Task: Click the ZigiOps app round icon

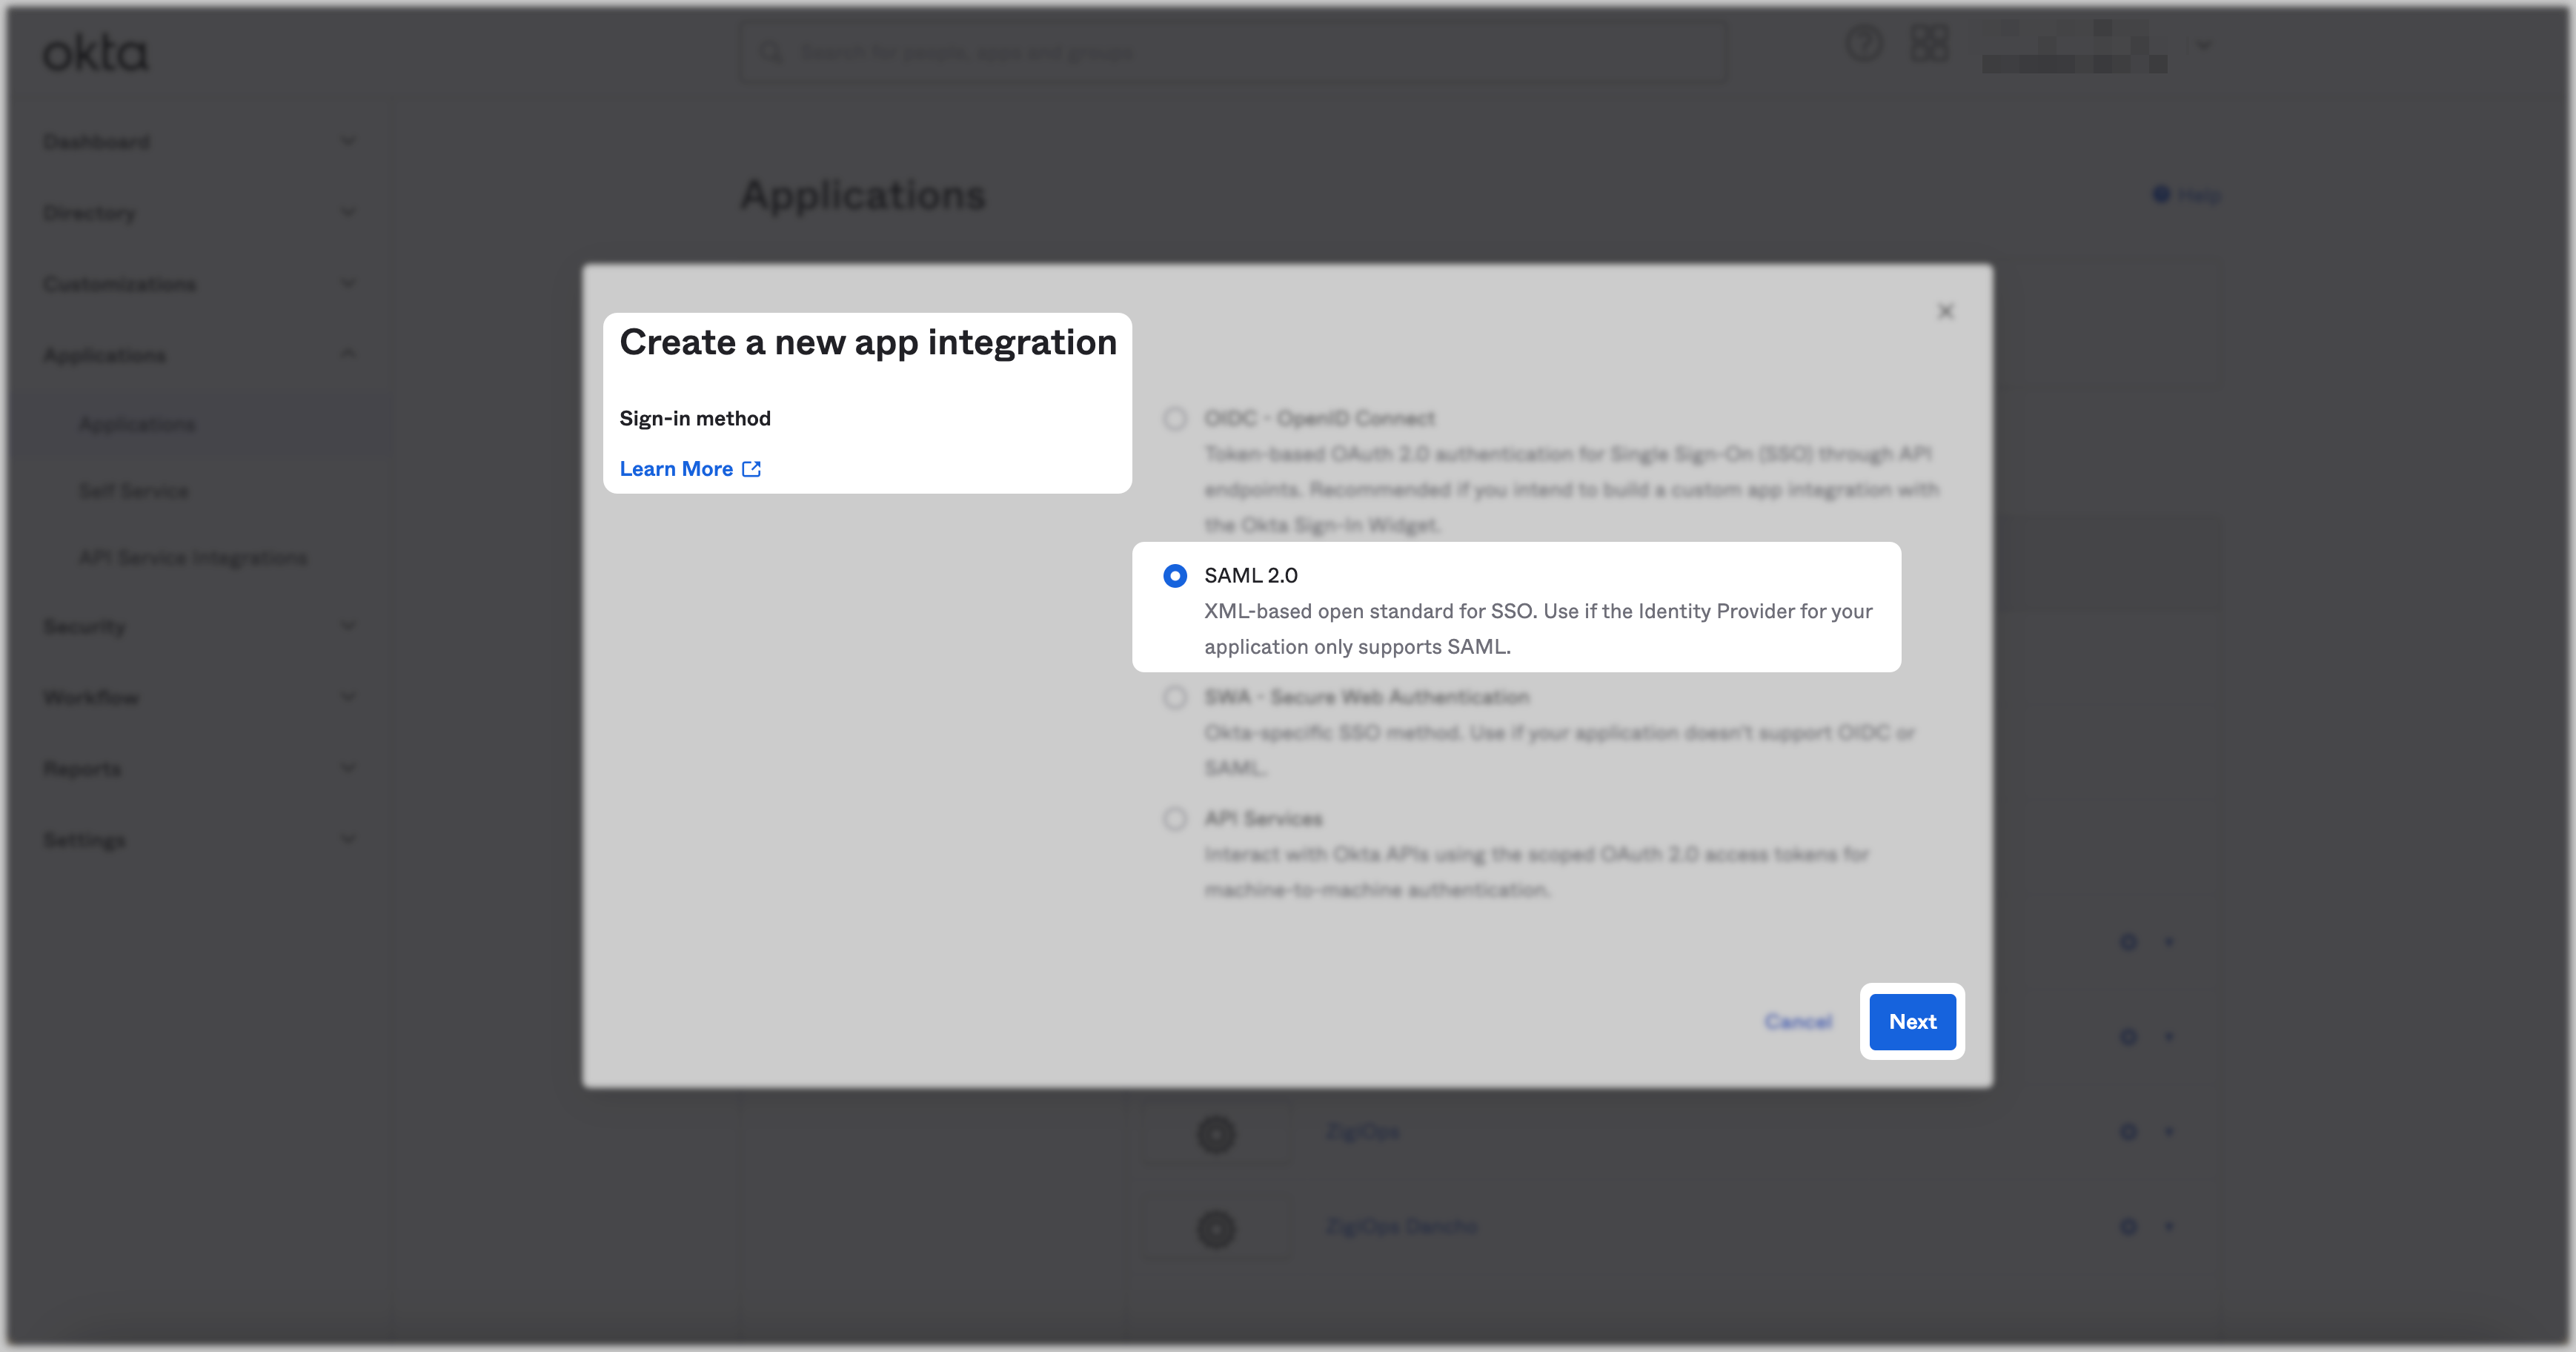Action: point(1216,1134)
